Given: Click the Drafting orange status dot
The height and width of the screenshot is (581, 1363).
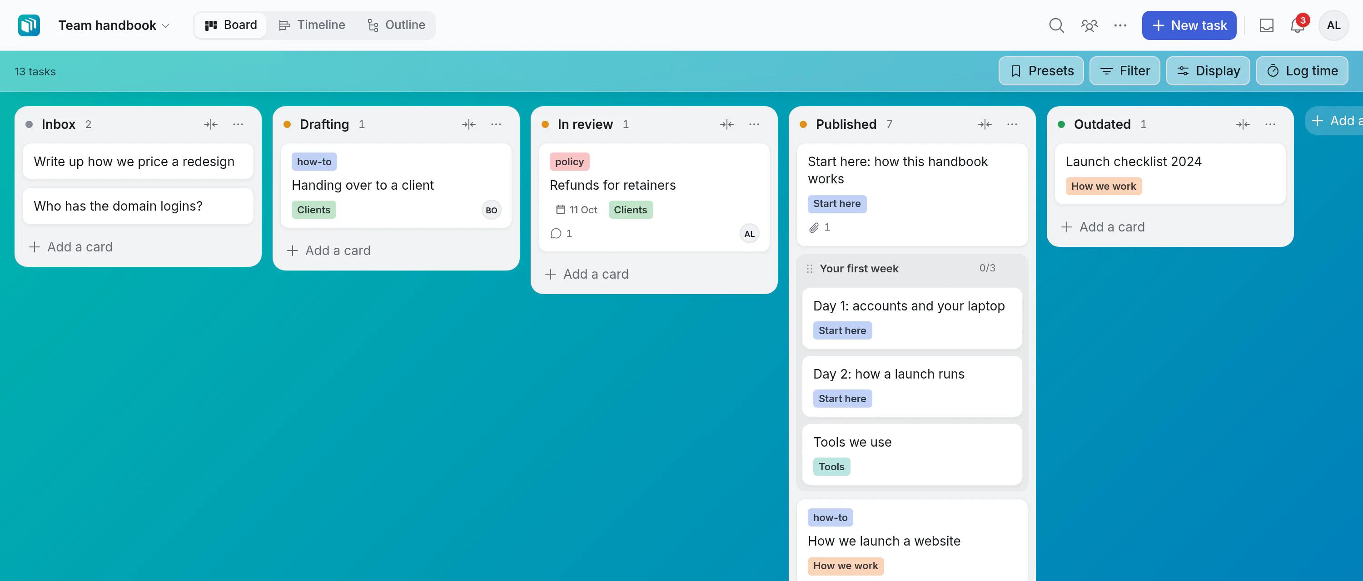Looking at the screenshot, I should pyautogui.click(x=287, y=124).
